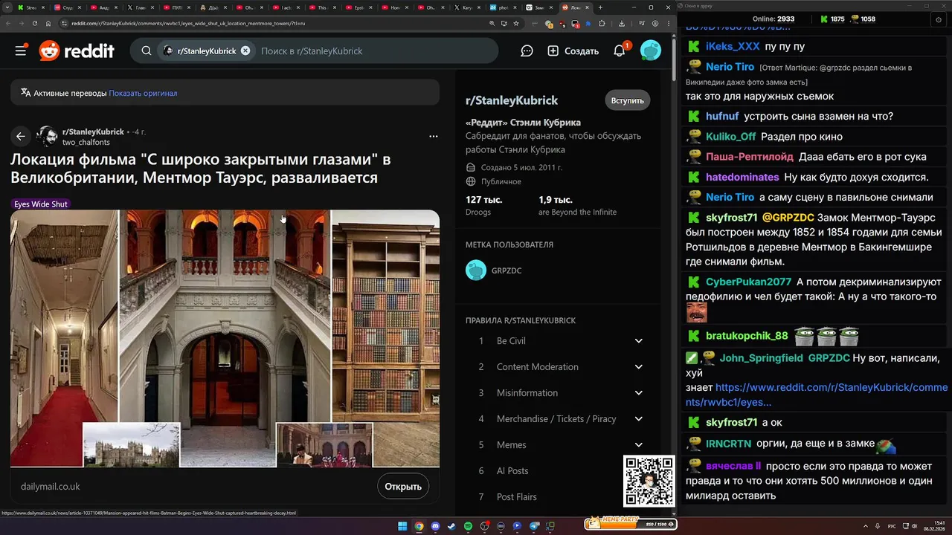Viewport: 952px width, 535px height.
Task: Click GRPZDC user flair avatar
Action: [476, 270]
